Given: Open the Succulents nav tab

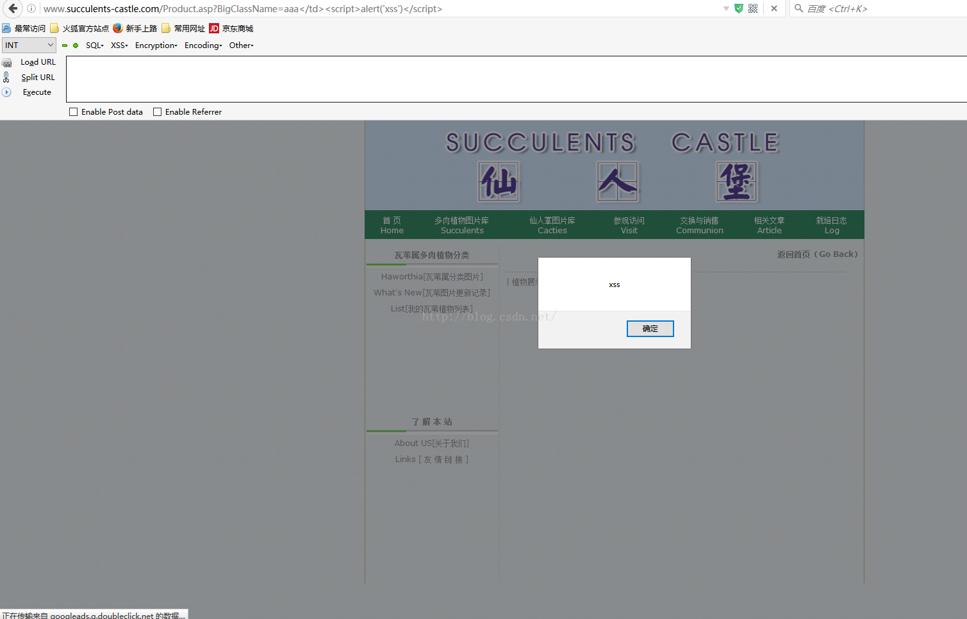Looking at the screenshot, I should point(462,225).
